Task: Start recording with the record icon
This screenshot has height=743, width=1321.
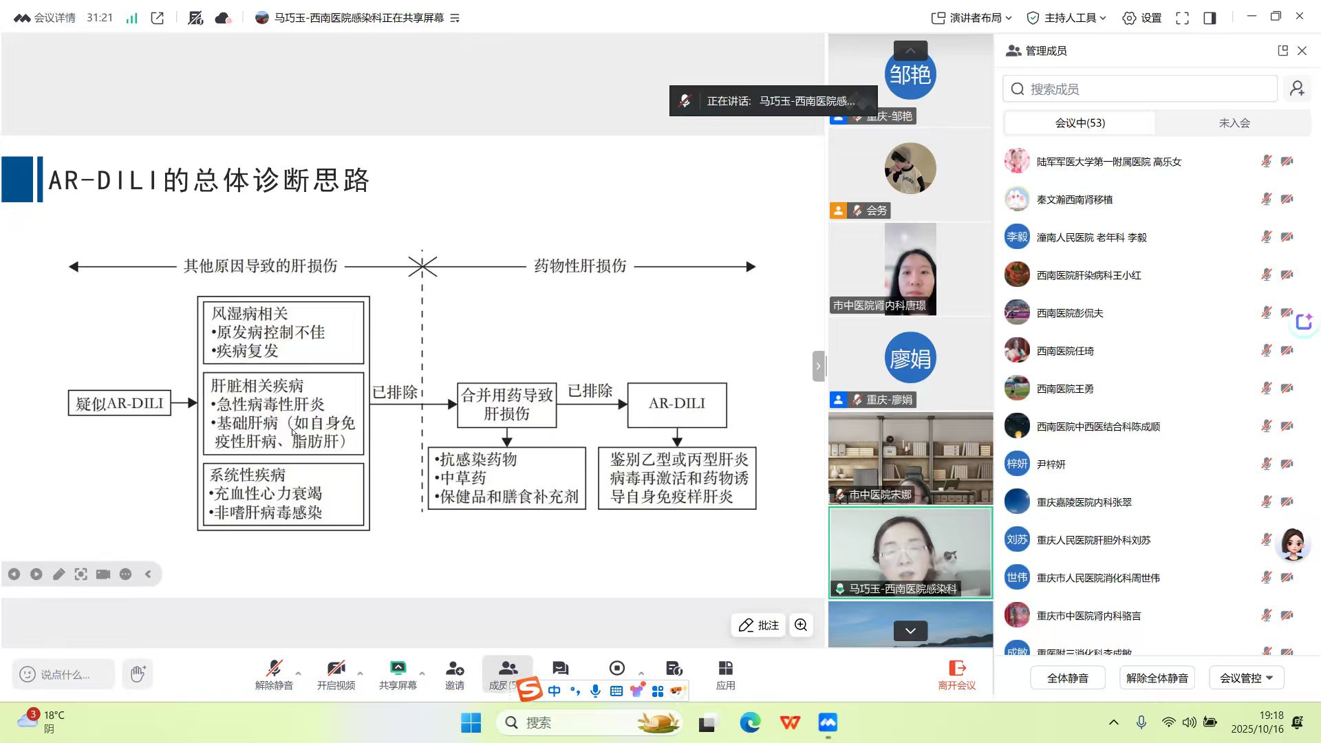Action: pos(616,668)
